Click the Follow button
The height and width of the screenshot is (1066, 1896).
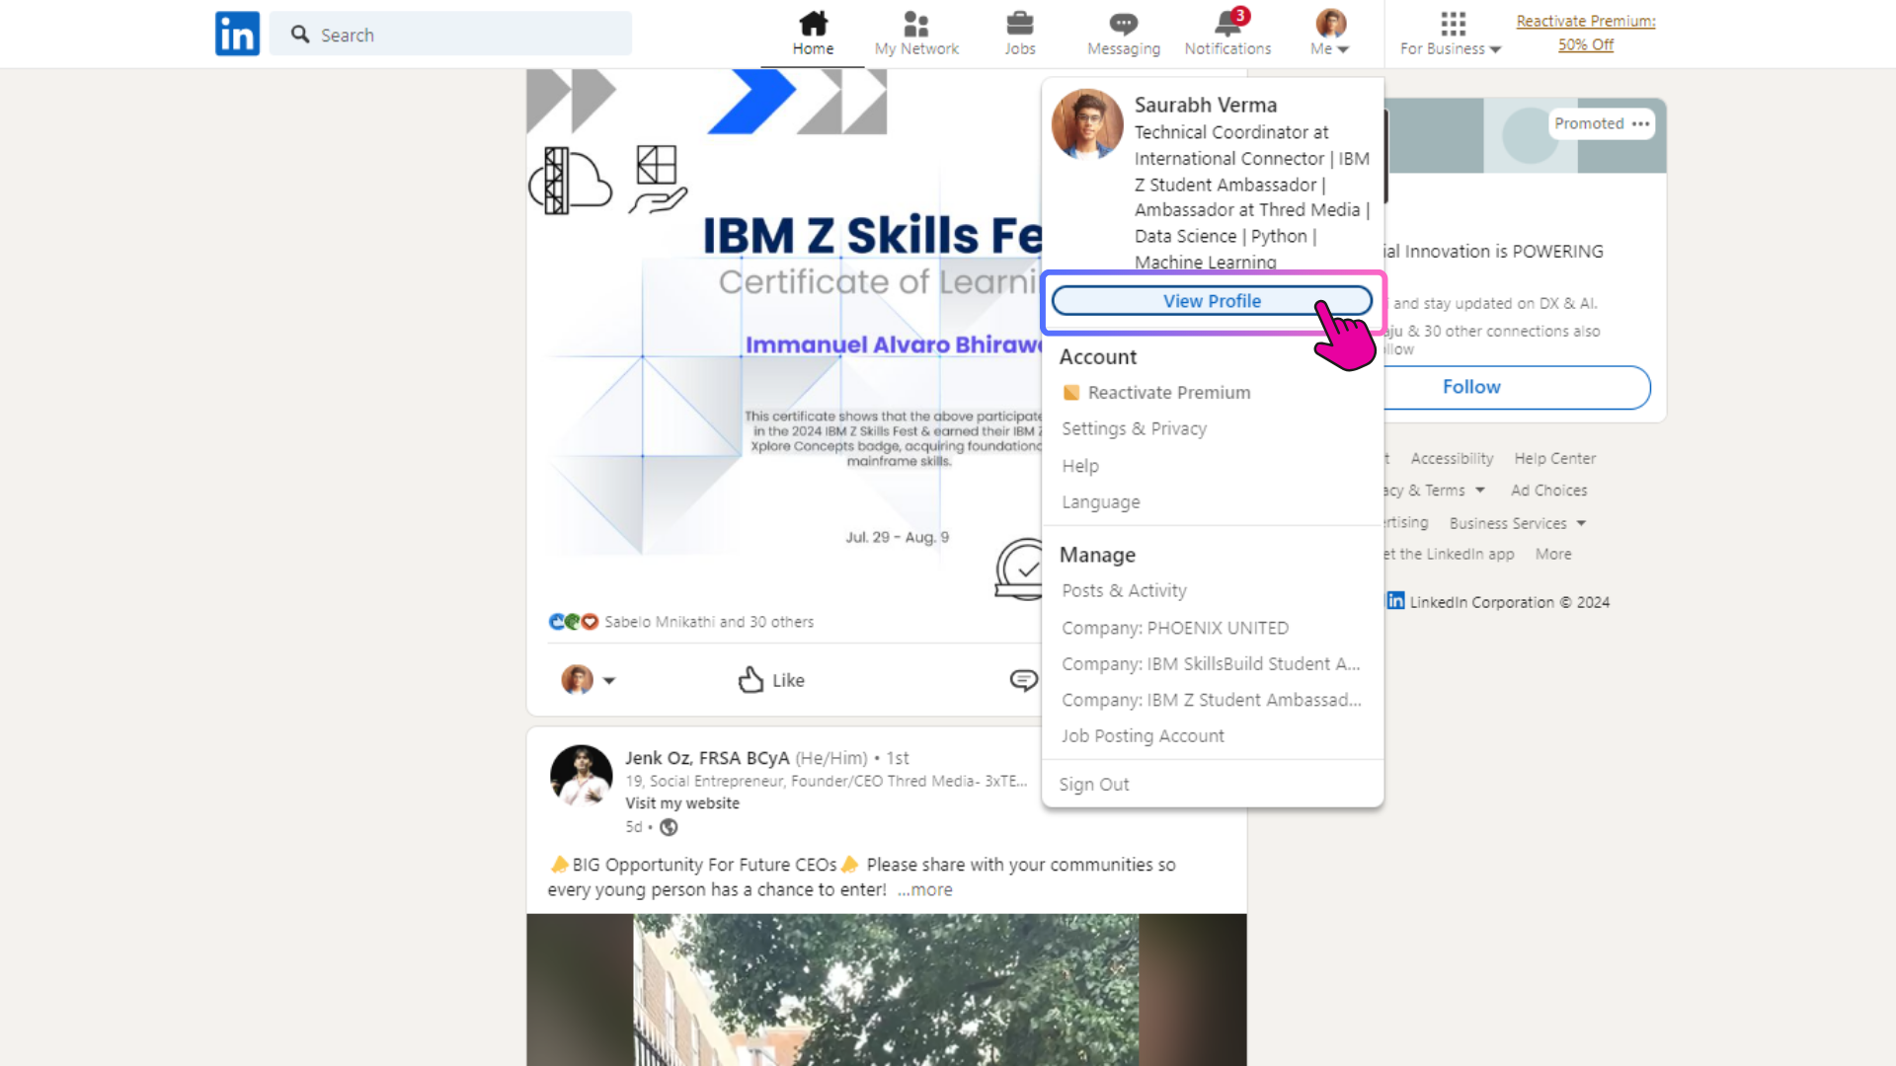1470,387
